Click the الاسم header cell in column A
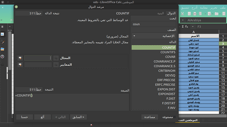The height and width of the screenshot is (127, 227). pyautogui.click(x=199, y=36)
